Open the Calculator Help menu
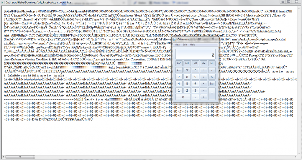Viewport: 302px width, 160px height. point(193,44)
